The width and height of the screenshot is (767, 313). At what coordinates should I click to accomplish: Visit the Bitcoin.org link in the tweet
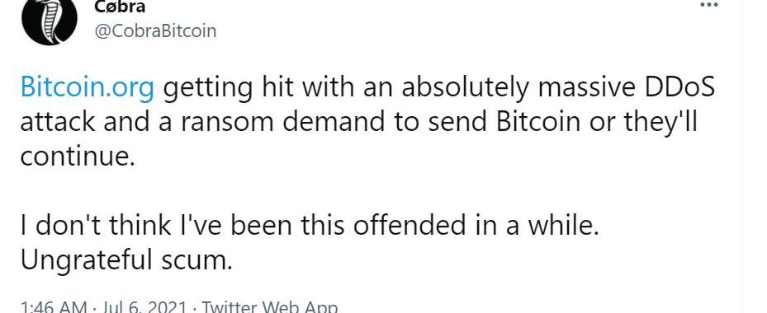[x=88, y=88]
